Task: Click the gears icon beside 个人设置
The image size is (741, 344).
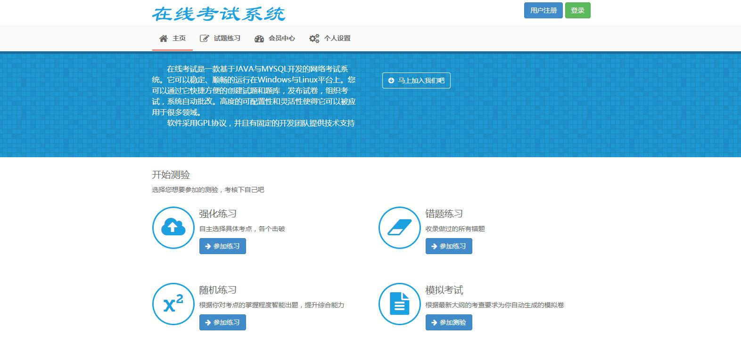Action: coord(314,39)
